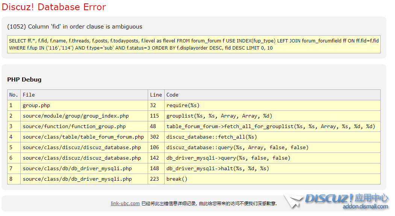Select the source/function/function_group.php cell
Image resolution: width=395 pixels, height=216 pixels.
click(84, 126)
